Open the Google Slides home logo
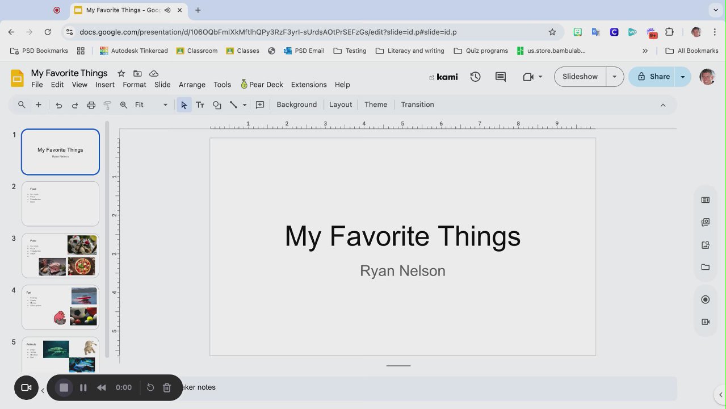The height and width of the screenshot is (409, 726). pos(17,78)
